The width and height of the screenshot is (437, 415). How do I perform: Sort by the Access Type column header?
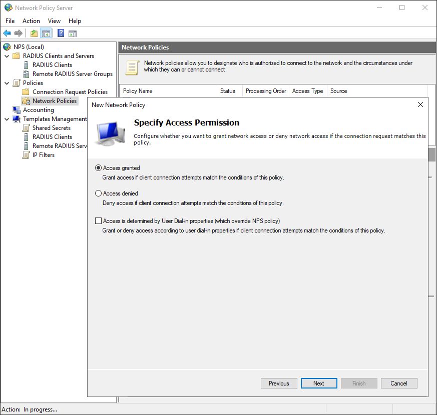coord(308,91)
